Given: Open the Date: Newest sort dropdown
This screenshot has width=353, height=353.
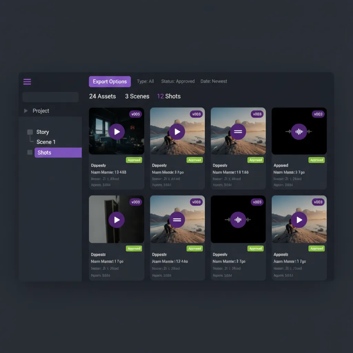Looking at the screenshot, I should coord(214,81).
